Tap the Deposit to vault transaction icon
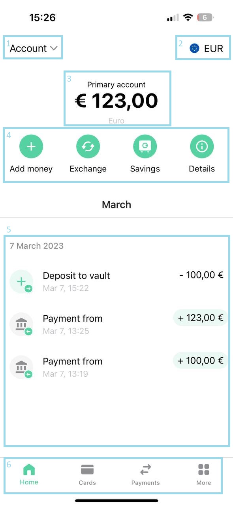This screenshot has width=233, height=507. (21, 282)
